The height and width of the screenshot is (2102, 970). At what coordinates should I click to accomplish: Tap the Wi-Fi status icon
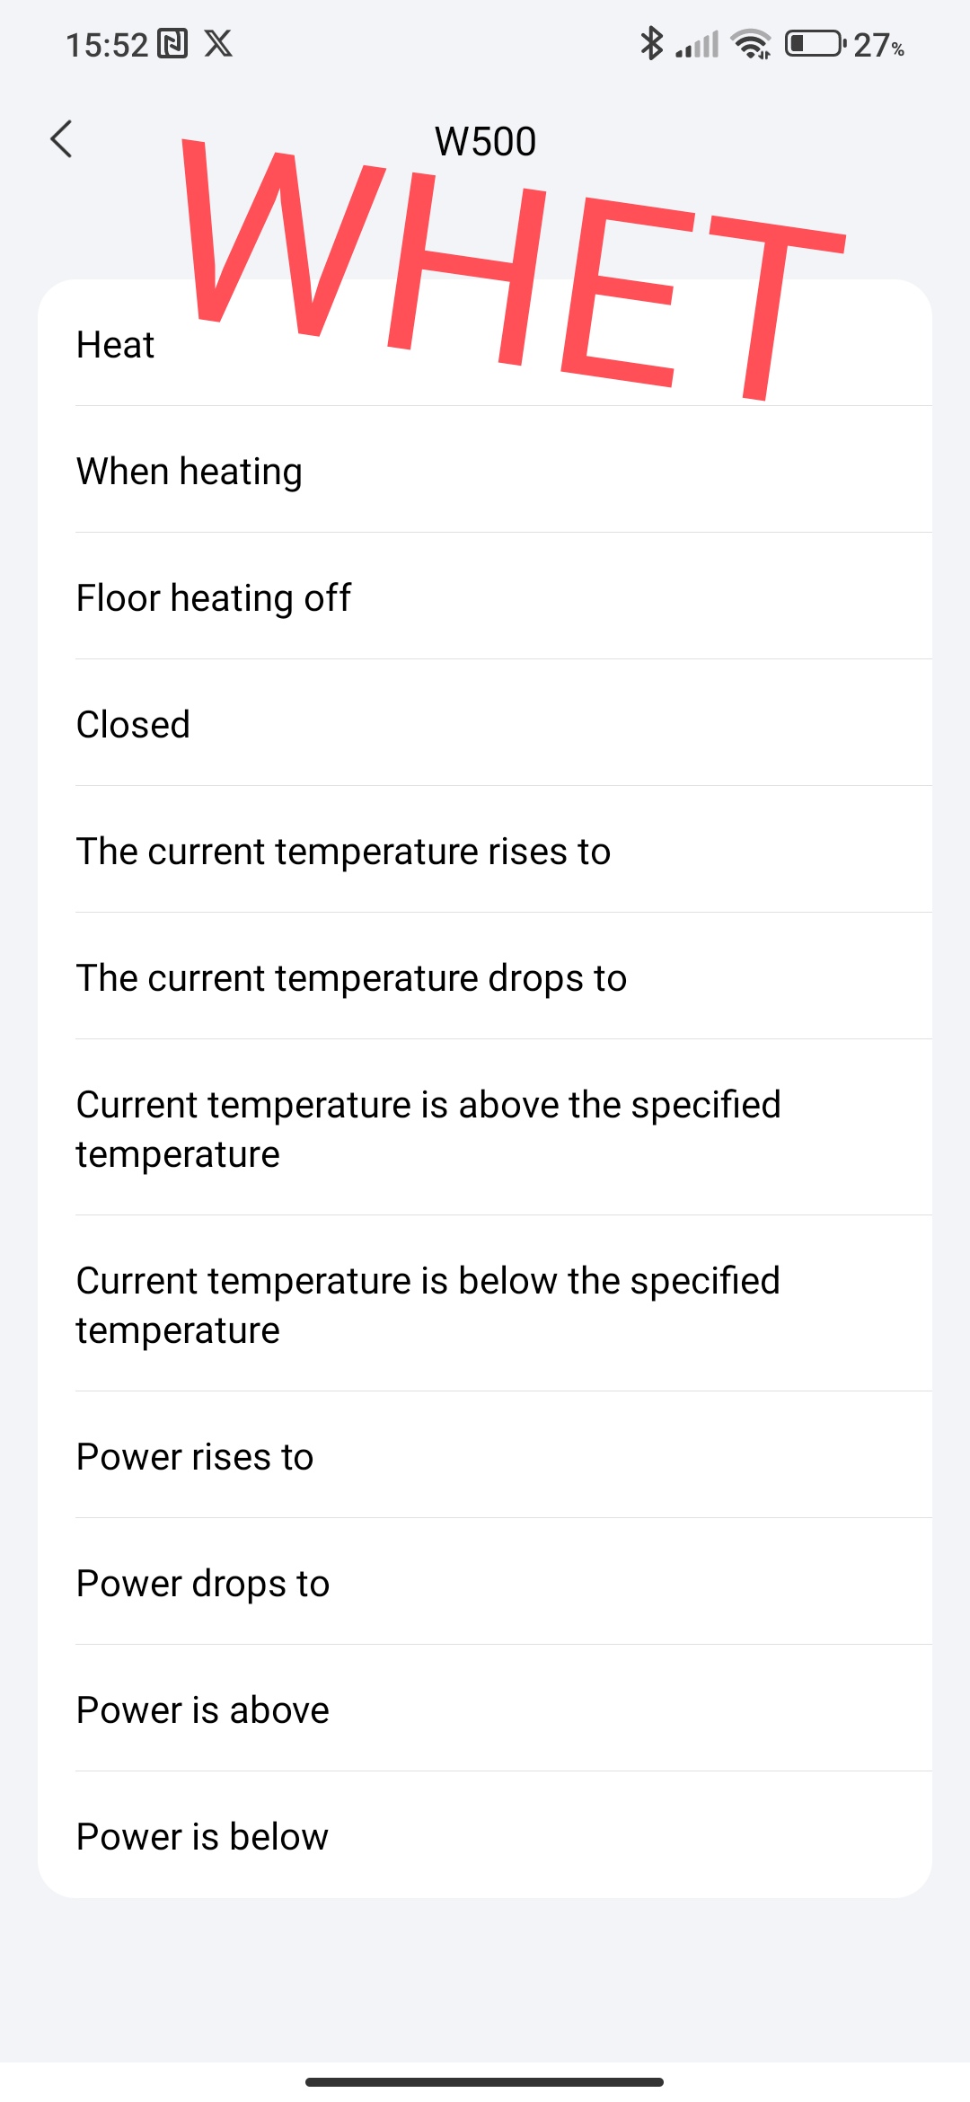tap(751, 43)
